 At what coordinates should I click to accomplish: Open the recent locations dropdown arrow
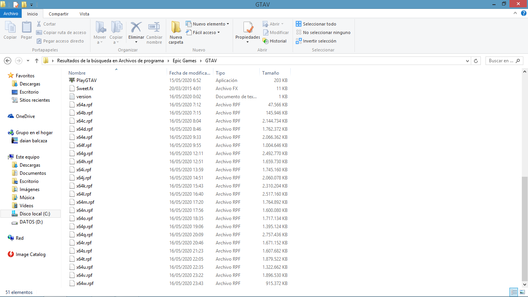tap(28, 61)
